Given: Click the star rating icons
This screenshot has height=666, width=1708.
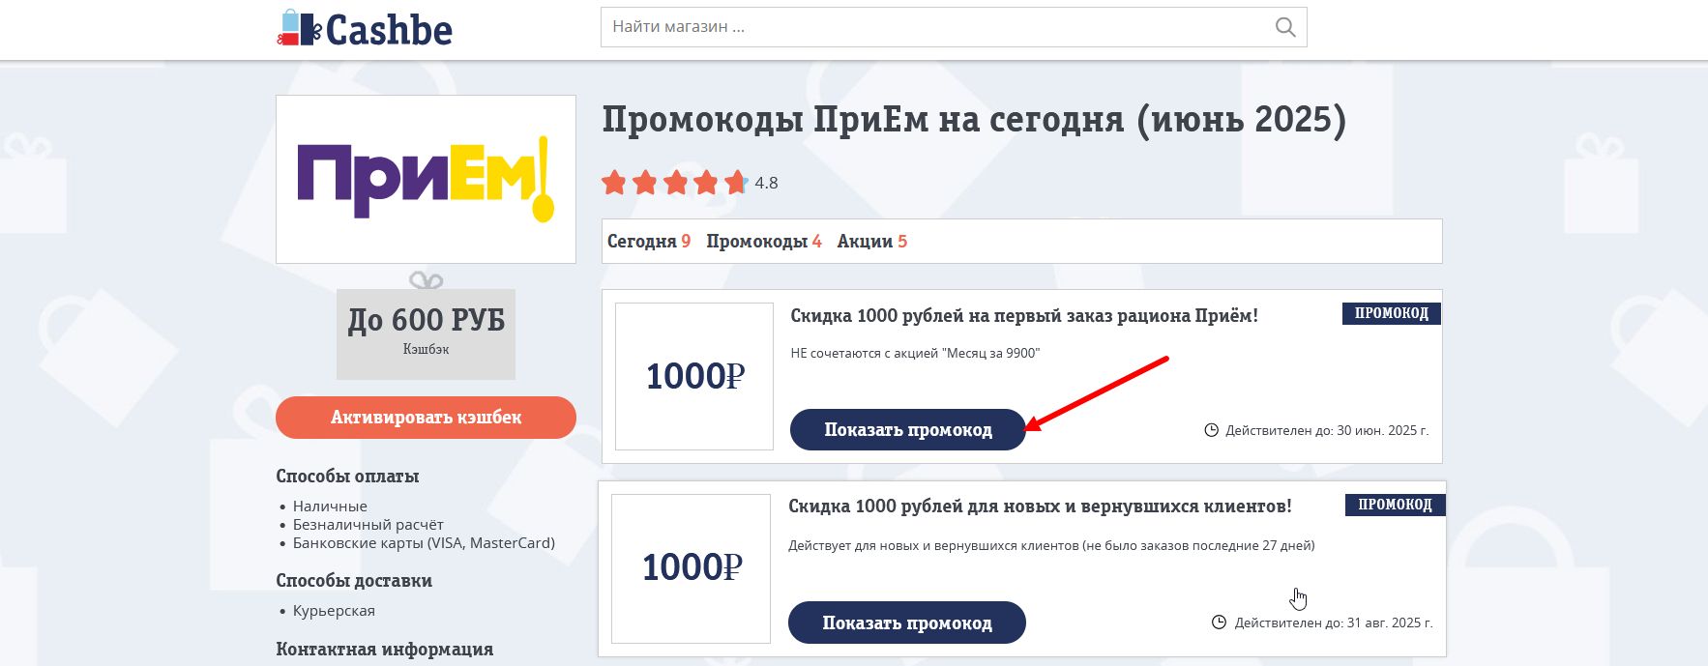Looking at the screenshot, I should point(674,182).
